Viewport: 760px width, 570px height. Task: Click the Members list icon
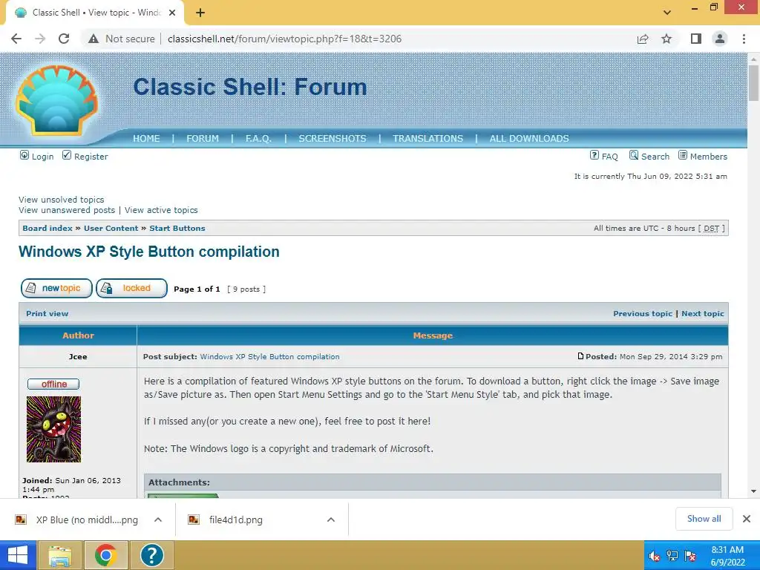[683, 155]
